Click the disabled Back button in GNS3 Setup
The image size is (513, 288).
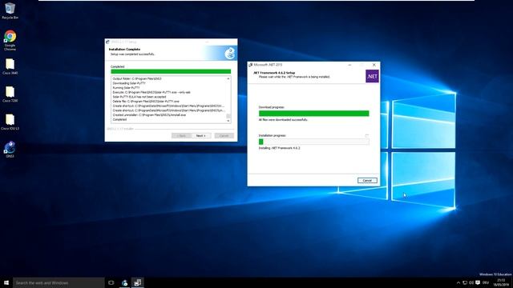pyautogui.click(x=181, y=135)
